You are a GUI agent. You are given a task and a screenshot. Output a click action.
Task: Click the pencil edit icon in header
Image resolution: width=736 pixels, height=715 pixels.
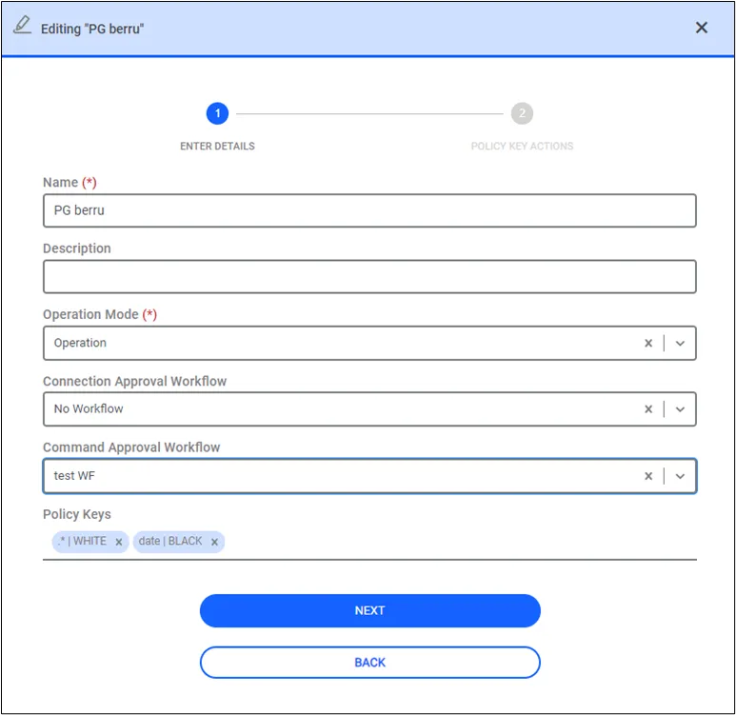click(22, 25)
